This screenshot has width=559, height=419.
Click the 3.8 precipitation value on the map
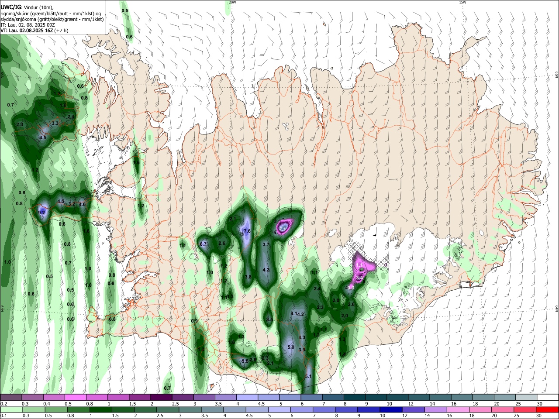[248, 277]
